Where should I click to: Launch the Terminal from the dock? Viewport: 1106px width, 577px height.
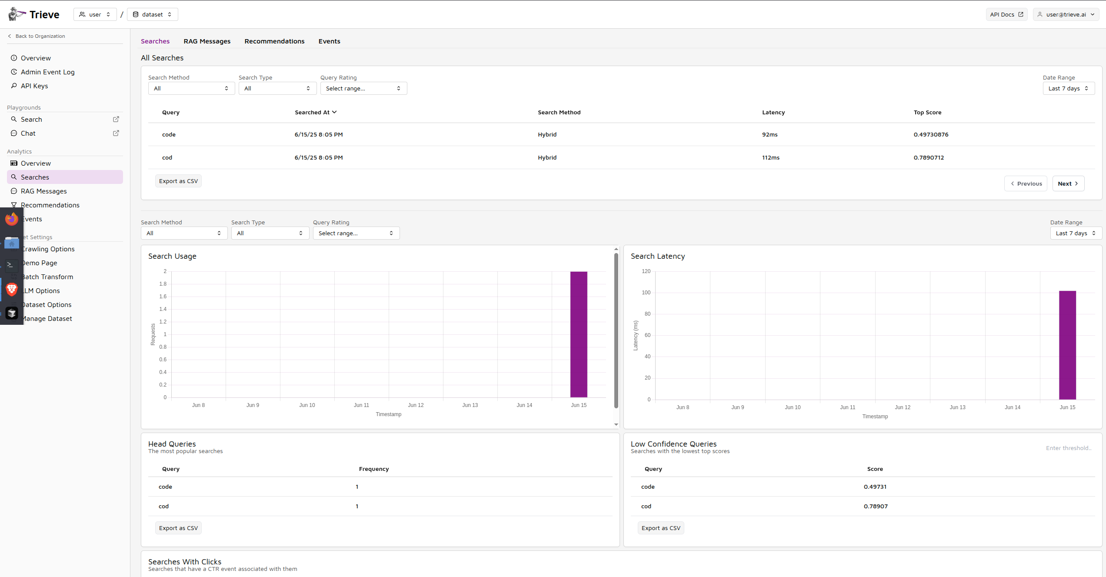pos(12,265)
